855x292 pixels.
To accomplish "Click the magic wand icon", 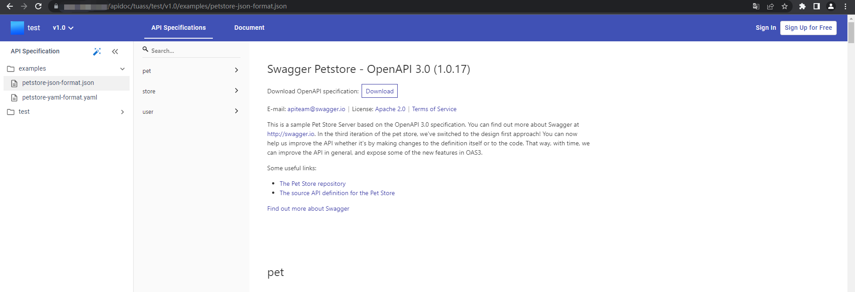I will 97,52.
